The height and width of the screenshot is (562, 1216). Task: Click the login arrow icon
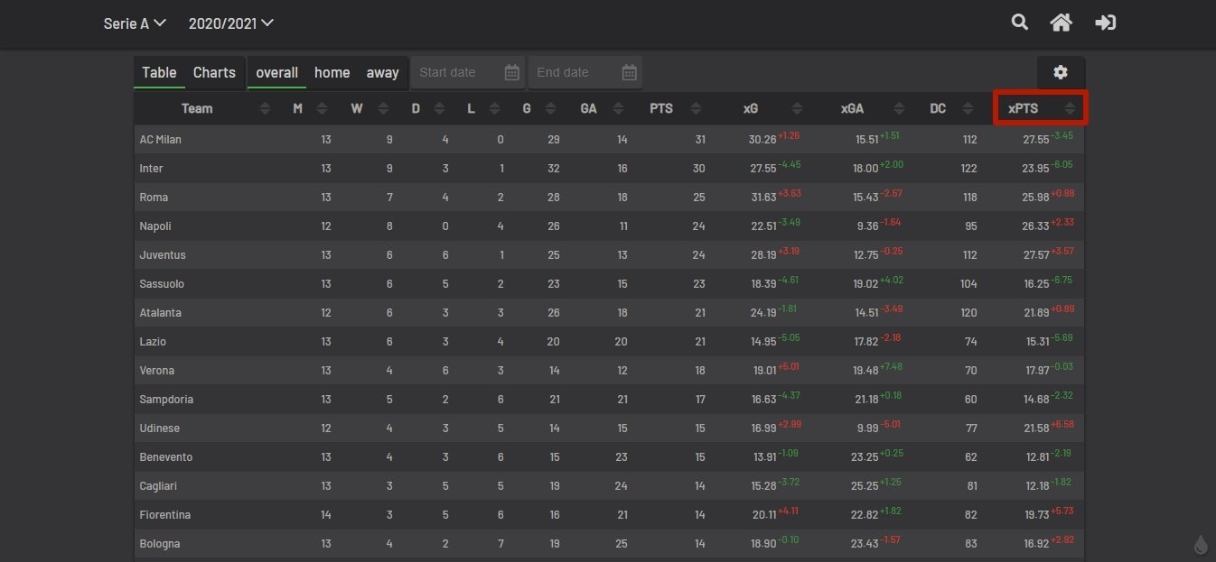1106,23
